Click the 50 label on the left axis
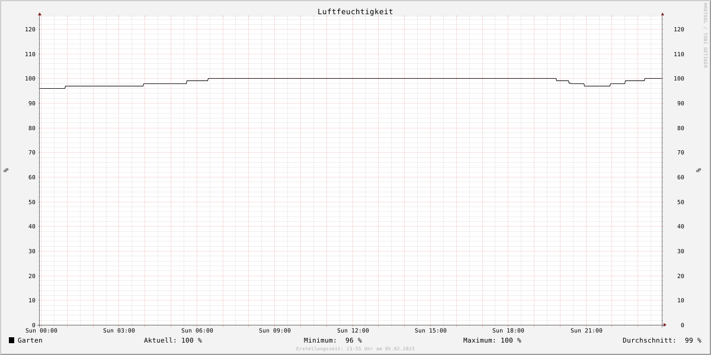 32,202
